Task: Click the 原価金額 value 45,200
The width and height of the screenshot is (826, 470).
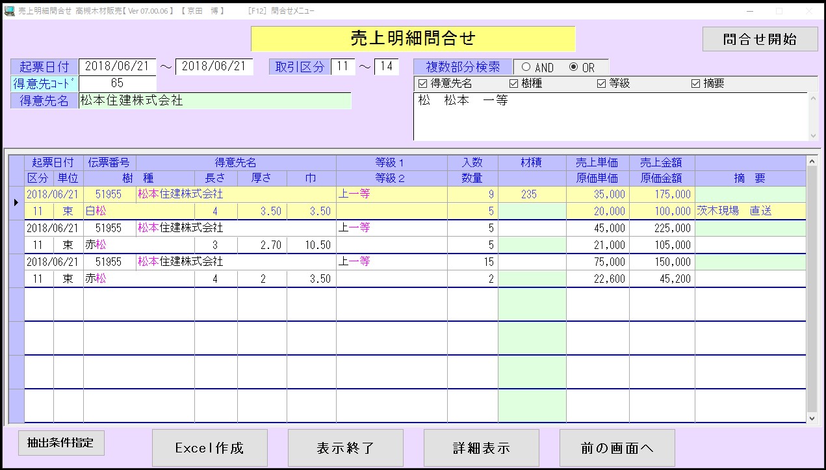Action: tap(662, 279)
